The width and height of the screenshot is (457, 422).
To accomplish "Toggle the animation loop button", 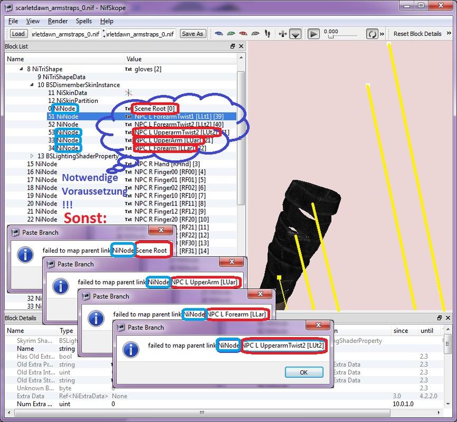I will pyautogui.click(x=372, y=34).
